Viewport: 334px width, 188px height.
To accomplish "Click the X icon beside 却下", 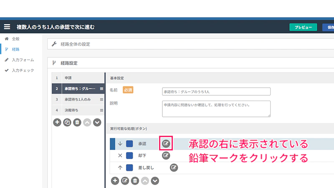I will (x=120, y=155).
